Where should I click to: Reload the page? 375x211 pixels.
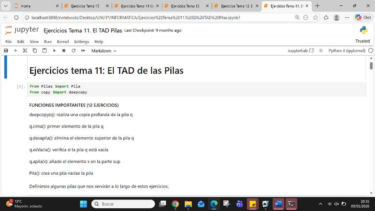tap(16, 17)
